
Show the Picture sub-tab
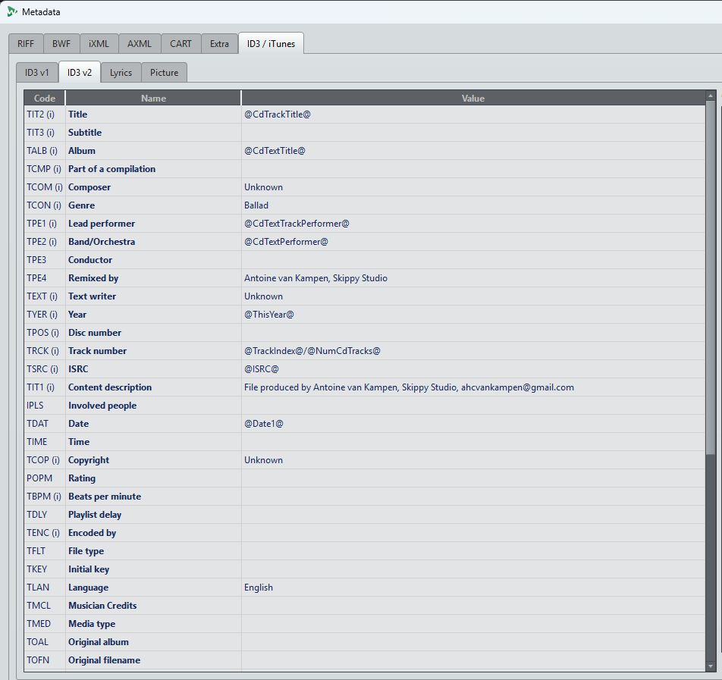164,73
